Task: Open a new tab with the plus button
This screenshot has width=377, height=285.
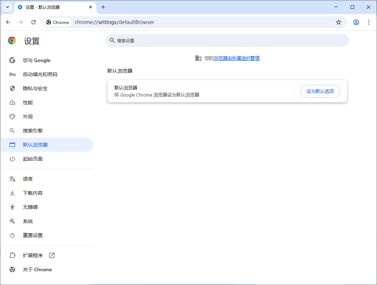Action: click(x=103, y=7)
